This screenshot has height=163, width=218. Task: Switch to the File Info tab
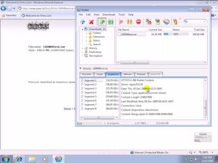86,74
